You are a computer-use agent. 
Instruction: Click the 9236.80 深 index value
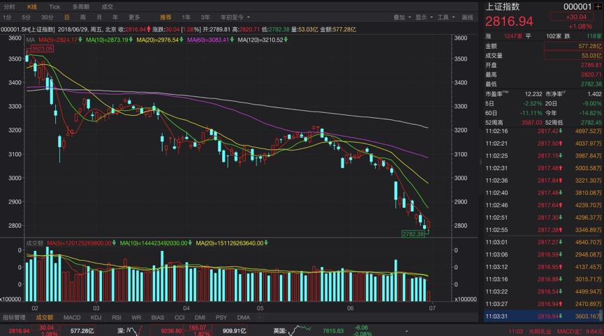tap(171, 330)
